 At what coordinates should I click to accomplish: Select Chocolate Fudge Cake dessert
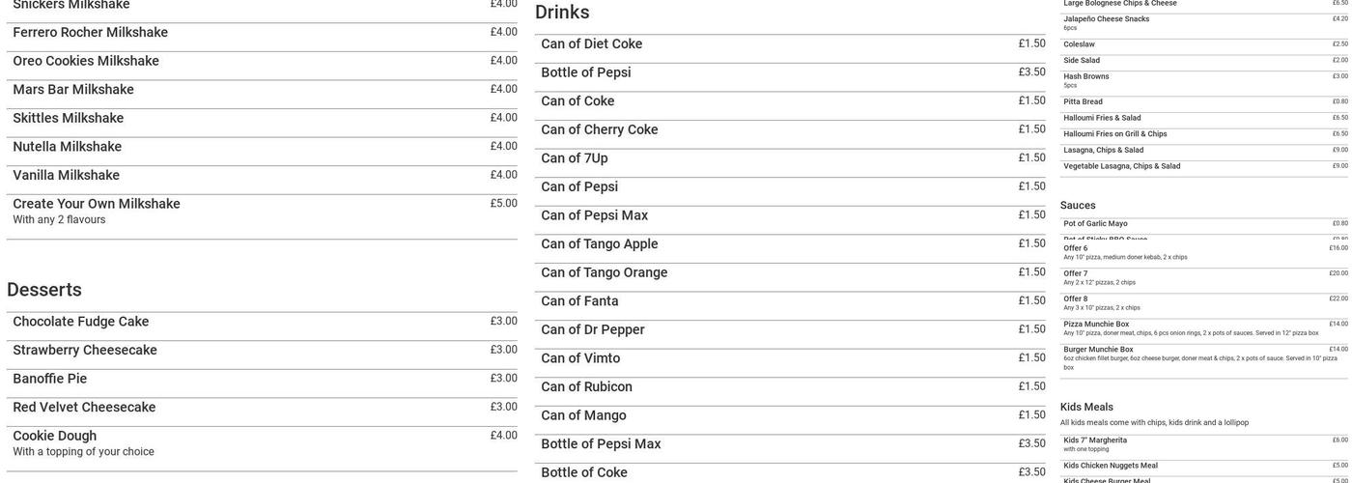coord(81,322)
